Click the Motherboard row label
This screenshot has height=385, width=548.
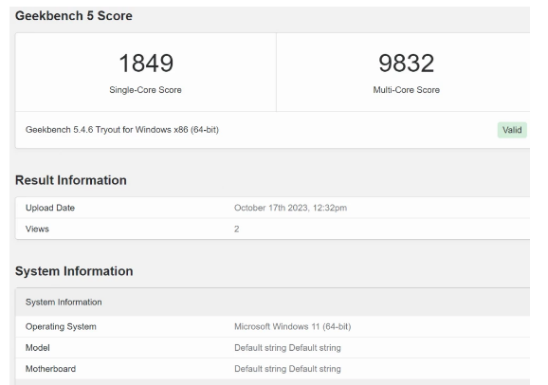coord(50,369)
